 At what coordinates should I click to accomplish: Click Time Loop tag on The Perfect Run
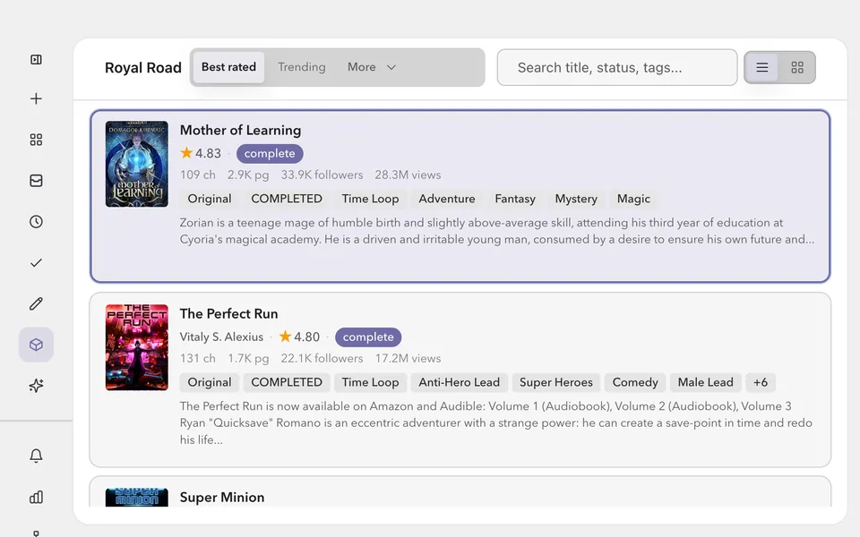pyautogui.click(x=370, y=382)
